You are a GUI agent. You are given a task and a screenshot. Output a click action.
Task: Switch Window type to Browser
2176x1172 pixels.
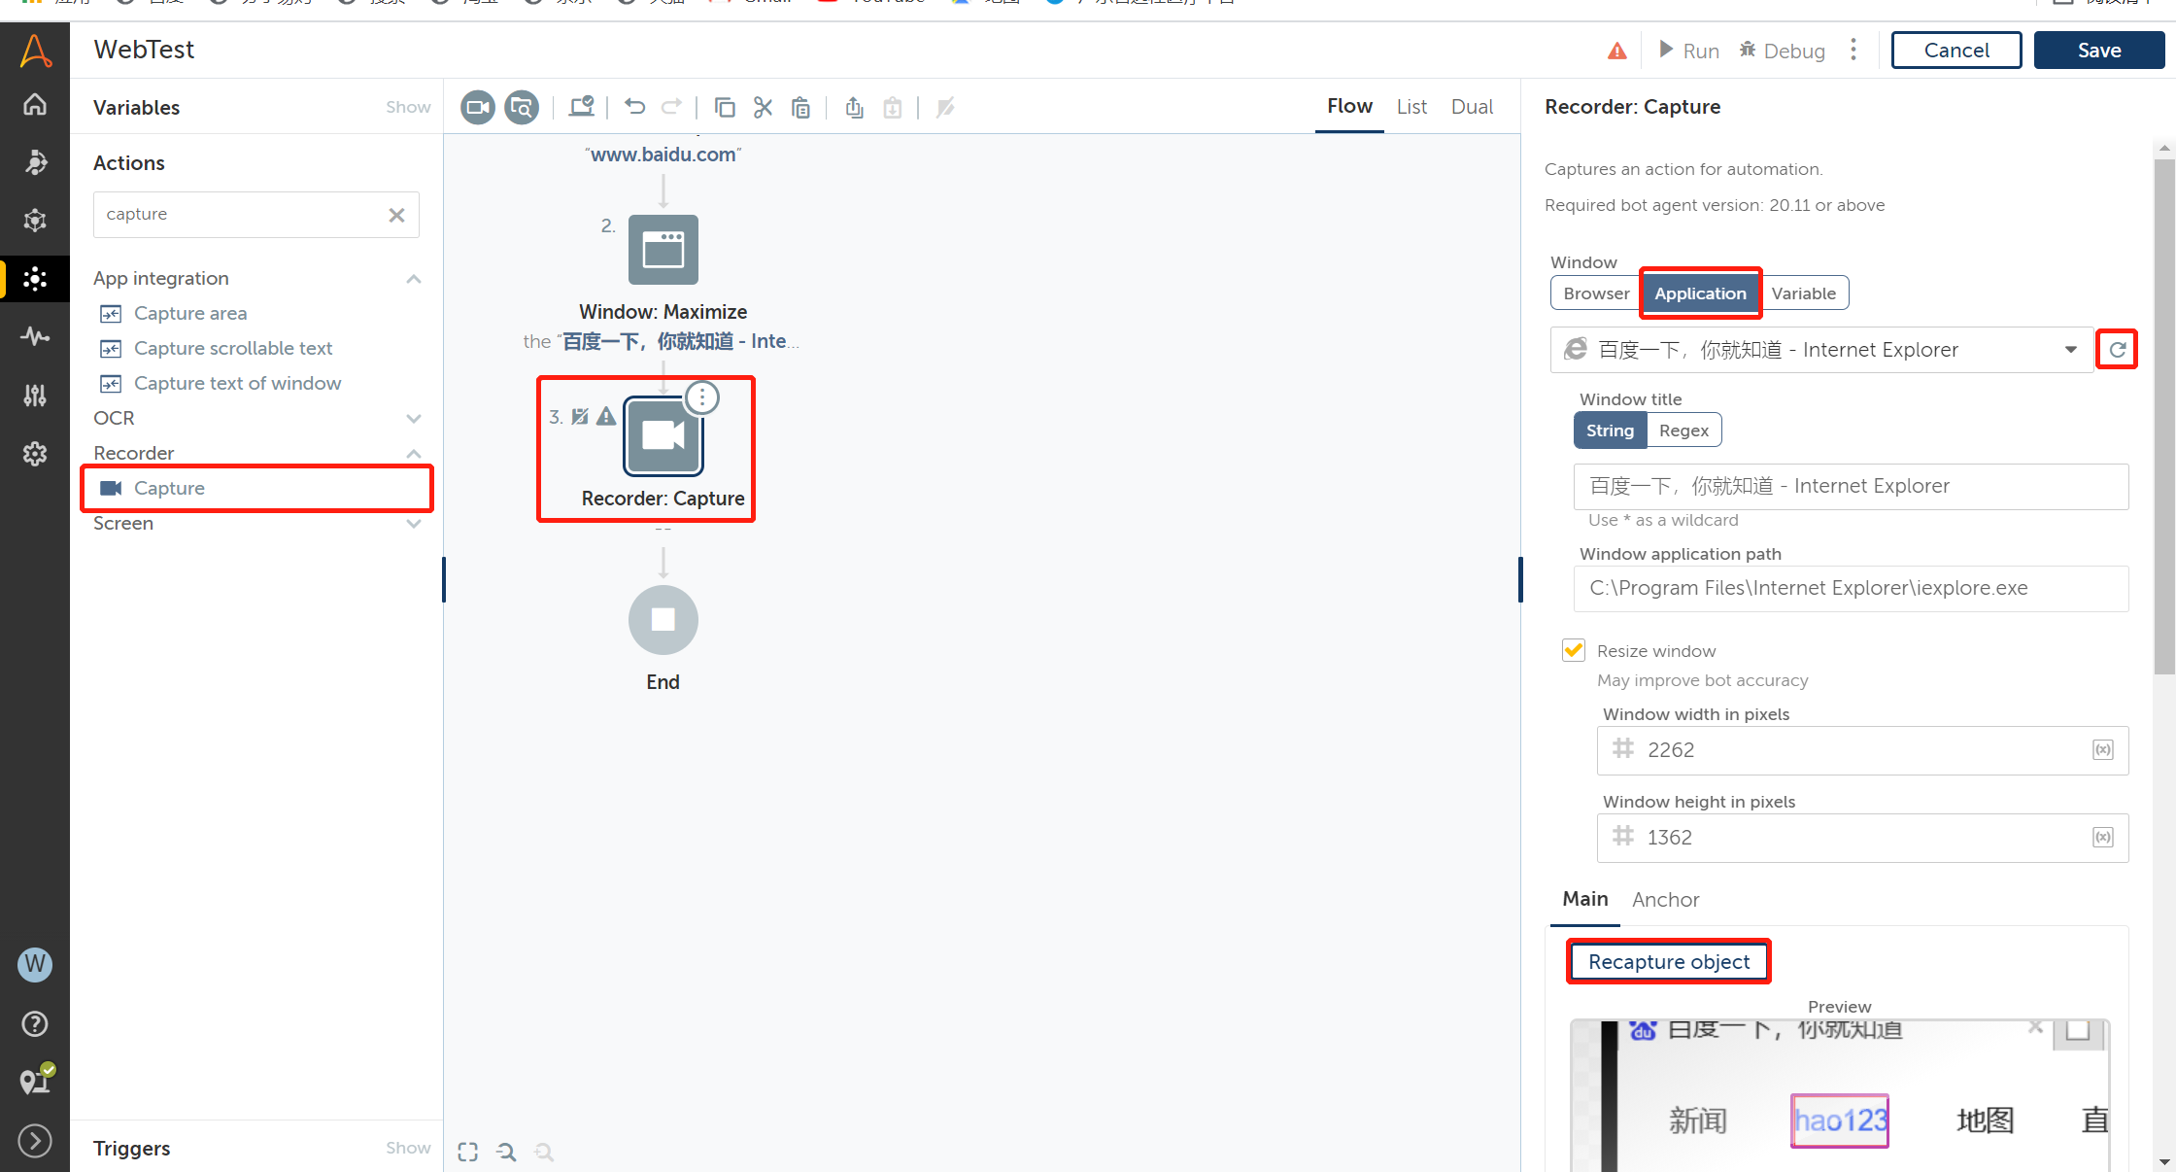tap(1595, 293)
